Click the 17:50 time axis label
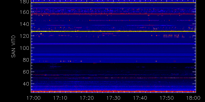The image size is (205, 102). click(167, 98)
